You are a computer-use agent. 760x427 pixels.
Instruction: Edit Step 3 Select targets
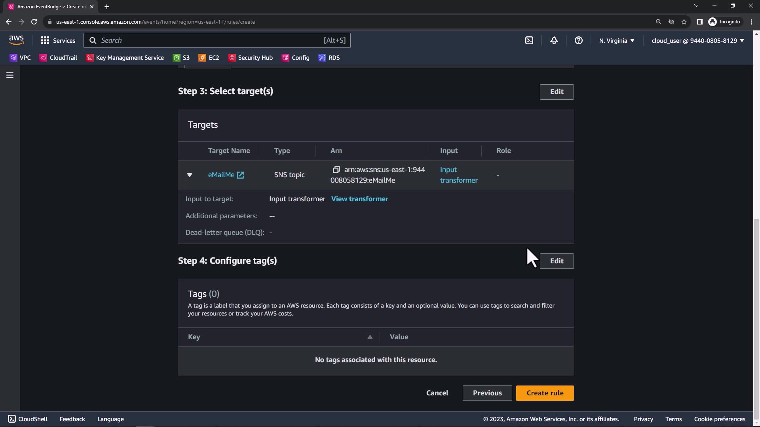tap(557, 92)
